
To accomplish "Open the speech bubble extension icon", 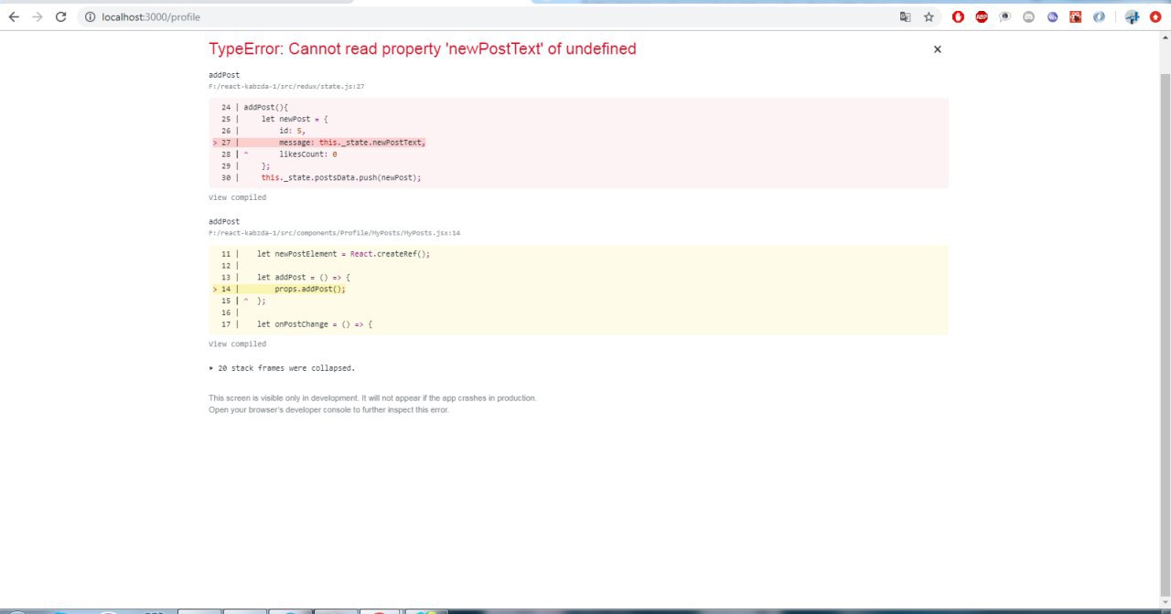I will (x=1005, y=16).
